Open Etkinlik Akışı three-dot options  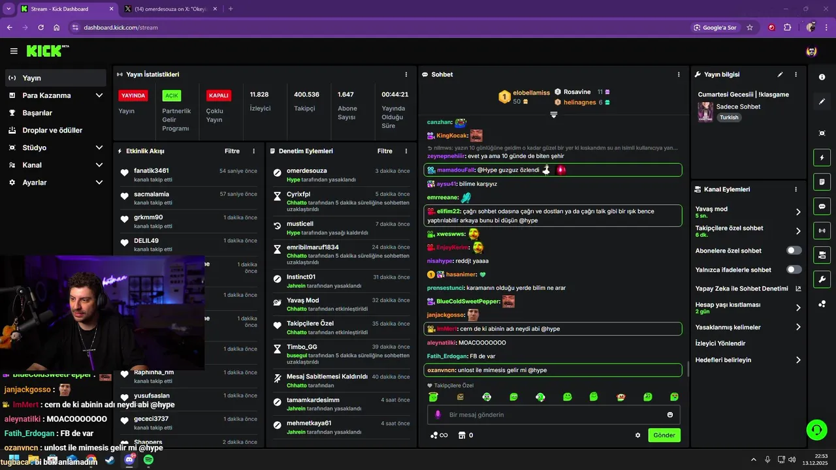pyautogui.click(x=254, y=151)
